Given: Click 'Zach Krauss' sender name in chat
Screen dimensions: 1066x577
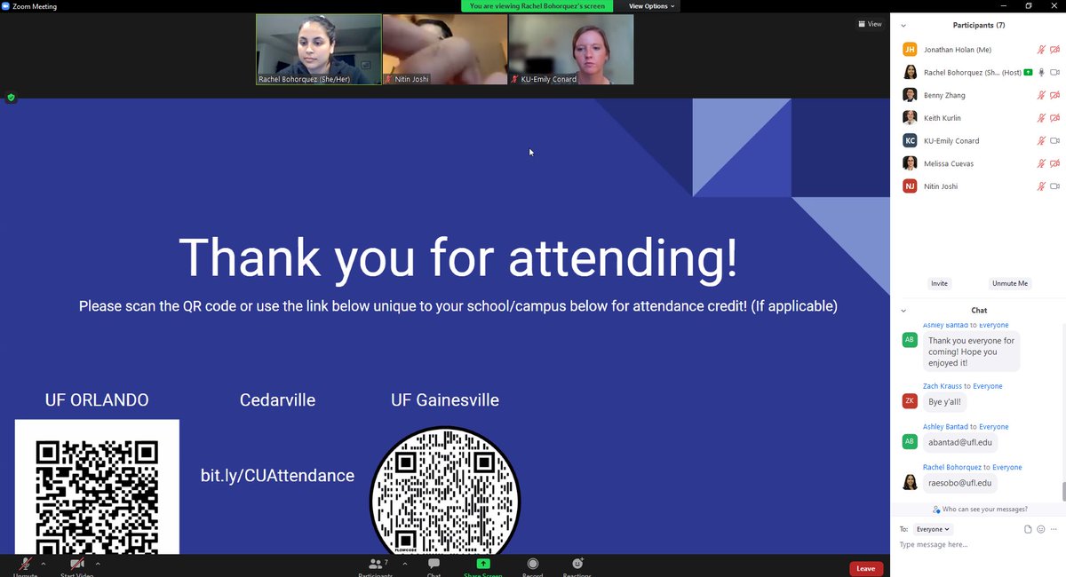Looking at the screenshot, I should [x=943, y=386].
